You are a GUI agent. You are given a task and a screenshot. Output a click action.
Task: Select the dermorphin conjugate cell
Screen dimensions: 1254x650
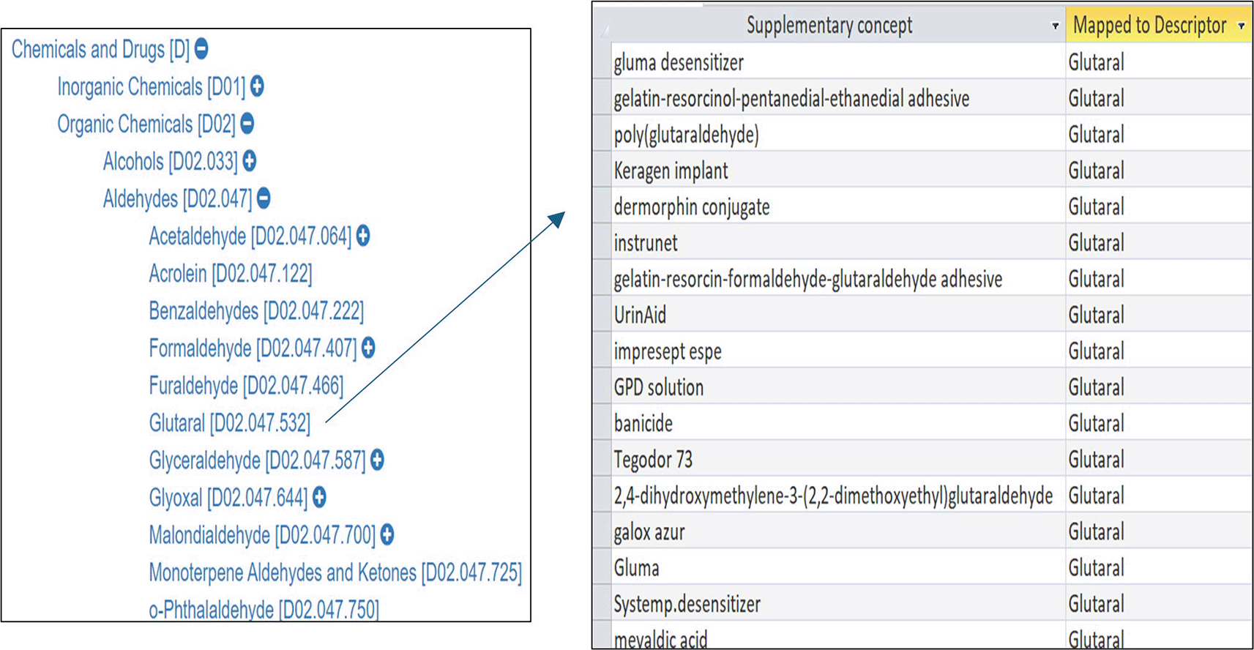[838, 206]
